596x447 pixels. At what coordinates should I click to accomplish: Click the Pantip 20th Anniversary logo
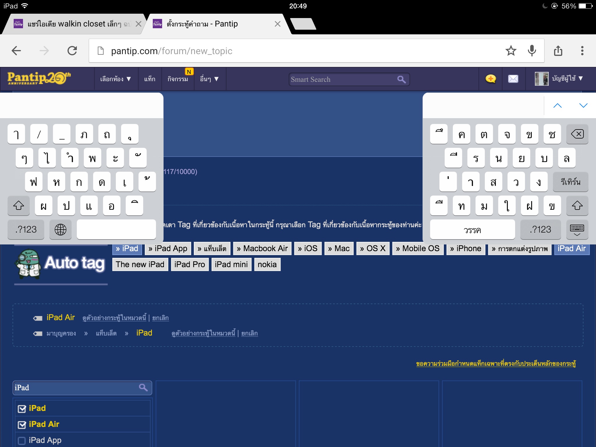39,78
